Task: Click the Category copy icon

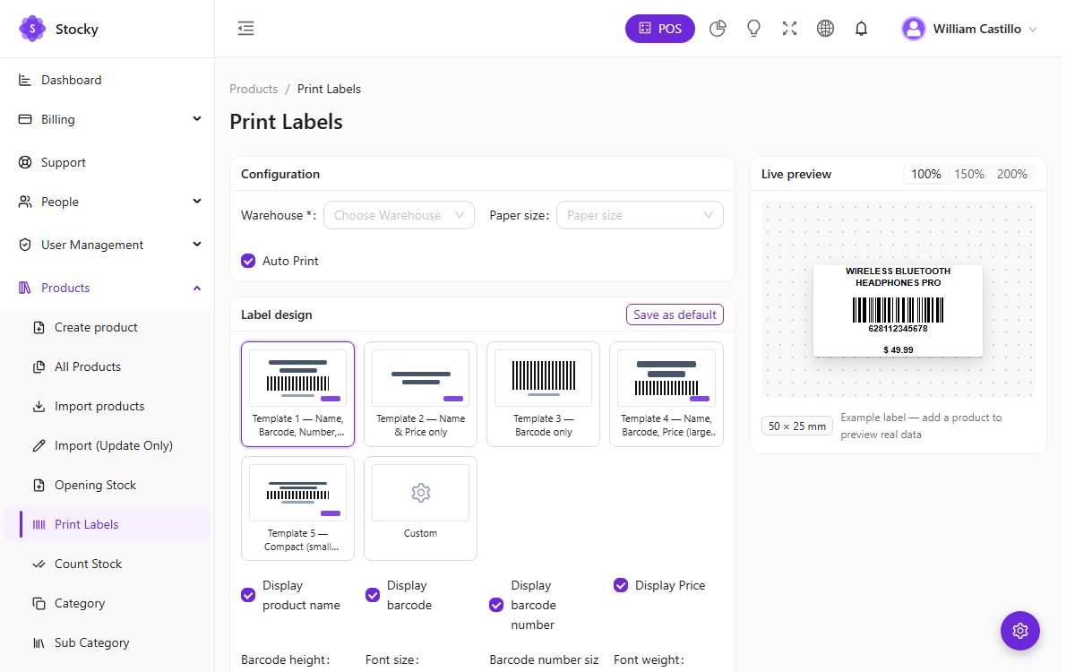Action: (39, 603)
